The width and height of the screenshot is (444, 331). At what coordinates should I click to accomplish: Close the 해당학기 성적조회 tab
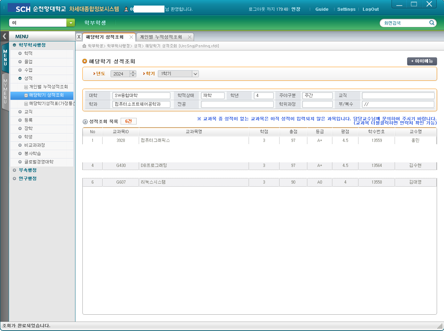click(x=131, y=37)
